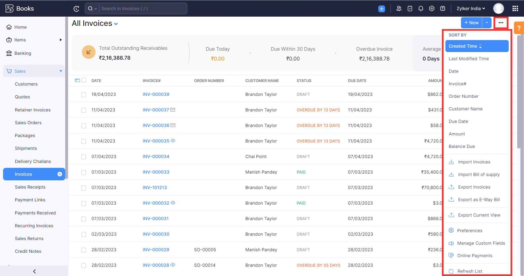This screenshot has height=276, width=524.
Task: Sort invoices by Last Modified Time
Action: [x=469, y=59]
